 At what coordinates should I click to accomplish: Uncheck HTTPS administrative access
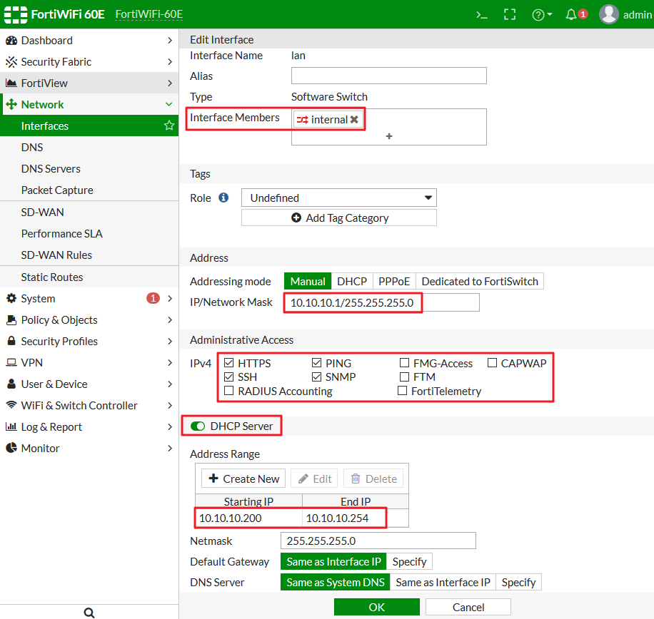(x=228, y=363)
